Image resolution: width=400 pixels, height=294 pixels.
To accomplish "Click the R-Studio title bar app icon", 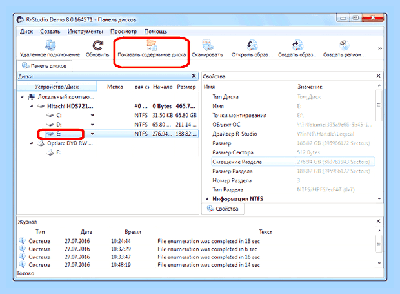I will click(20, 19).
